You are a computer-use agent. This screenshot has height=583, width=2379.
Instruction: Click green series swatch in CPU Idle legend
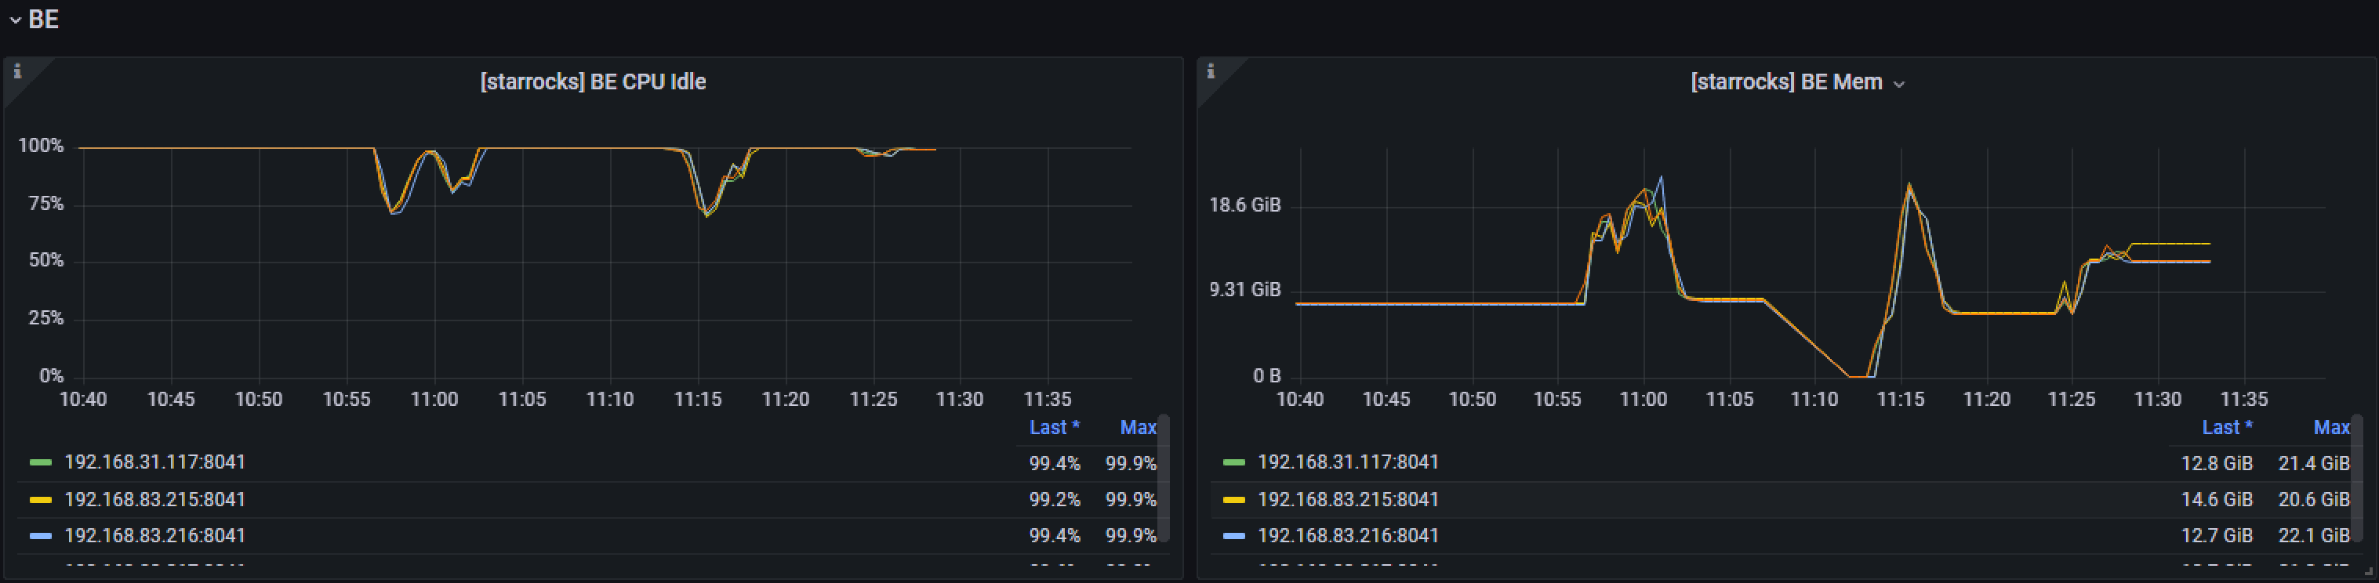[x=41, y=462]
